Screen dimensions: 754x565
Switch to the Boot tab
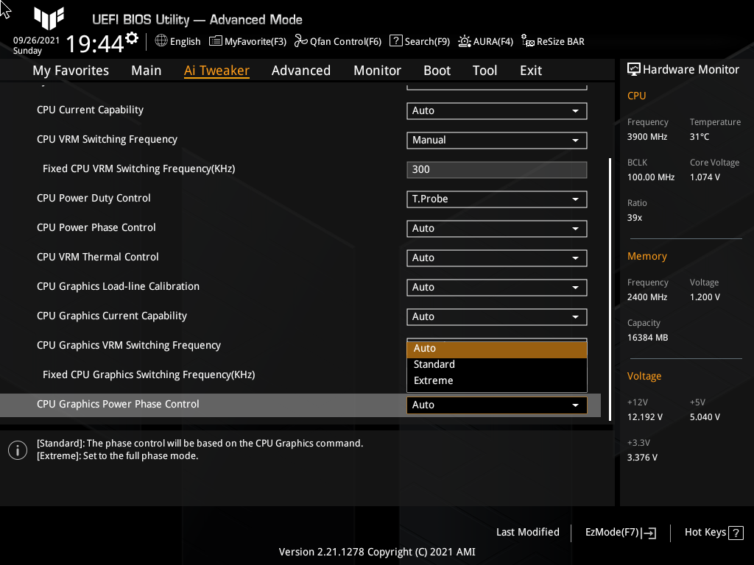[x=437, y=71]
